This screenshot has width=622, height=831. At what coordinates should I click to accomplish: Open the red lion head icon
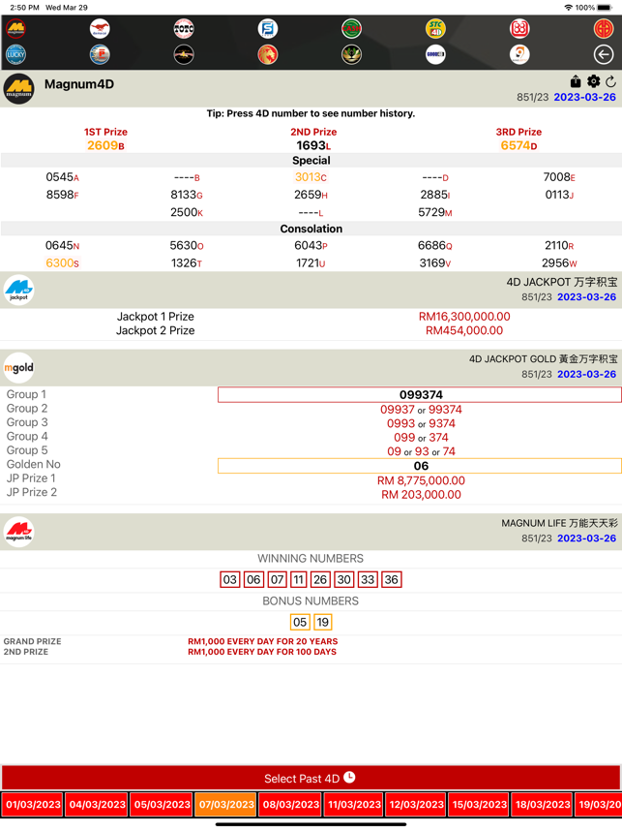268,54
